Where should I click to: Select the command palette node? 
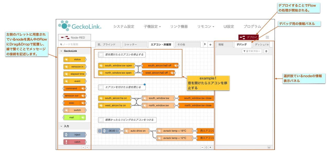point(75,88)
